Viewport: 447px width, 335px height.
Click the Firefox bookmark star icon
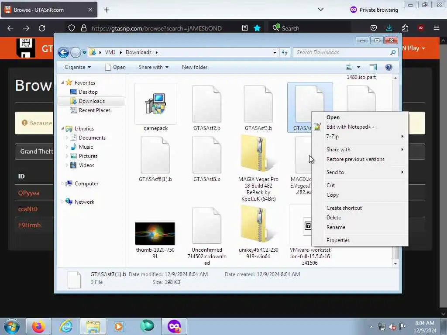(x=257, y=28)
